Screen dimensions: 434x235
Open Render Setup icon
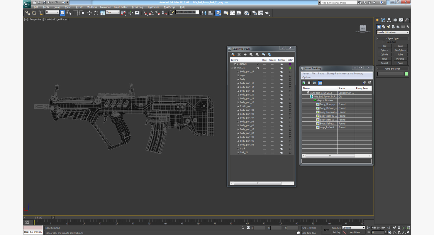click(254, 13)
